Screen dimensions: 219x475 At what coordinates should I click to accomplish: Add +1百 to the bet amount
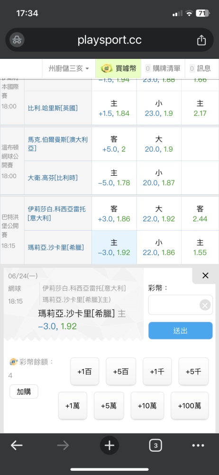(x=85, y=371)
